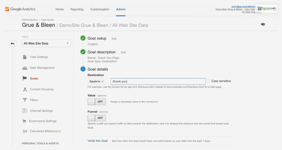Open the All Web Site Data dropdown
This screenshot has width=282, height=150.
point(46,43)
